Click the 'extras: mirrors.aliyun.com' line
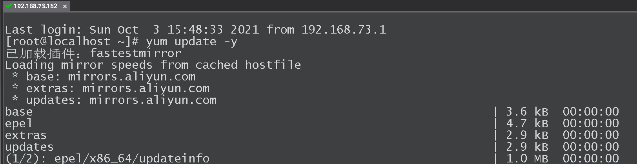 [118, 88]
